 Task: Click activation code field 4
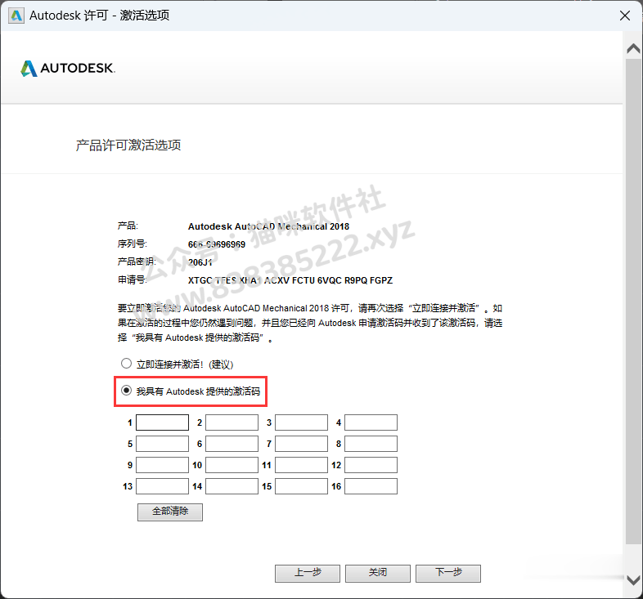(371, 422)
